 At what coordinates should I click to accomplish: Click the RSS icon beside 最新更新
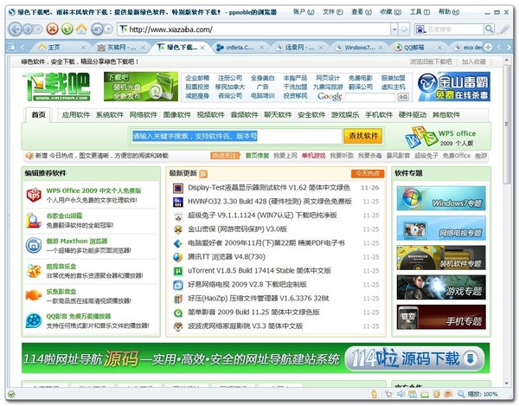coord(203,173)
